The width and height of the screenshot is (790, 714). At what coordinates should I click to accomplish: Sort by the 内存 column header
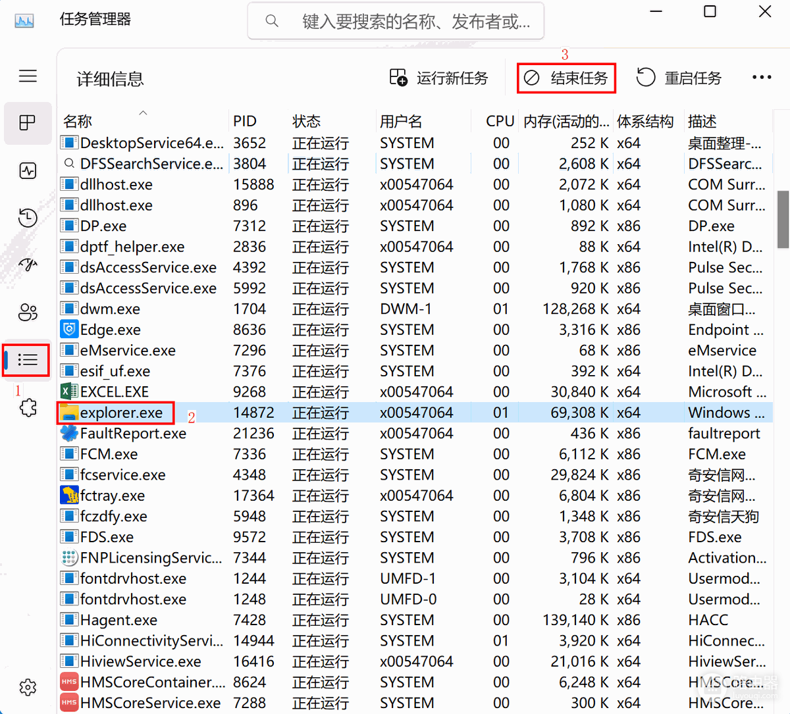click(566, 121)
